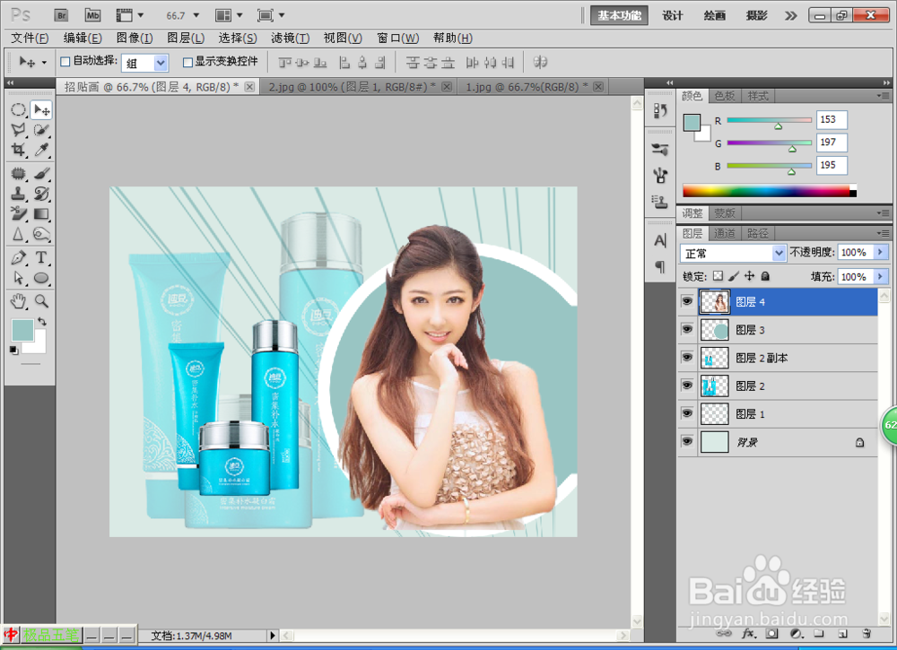This screenshot has width=897, height=650.
Task: Launch Adobe Bridge from the top bar
Action: click(x=61, y=15)
